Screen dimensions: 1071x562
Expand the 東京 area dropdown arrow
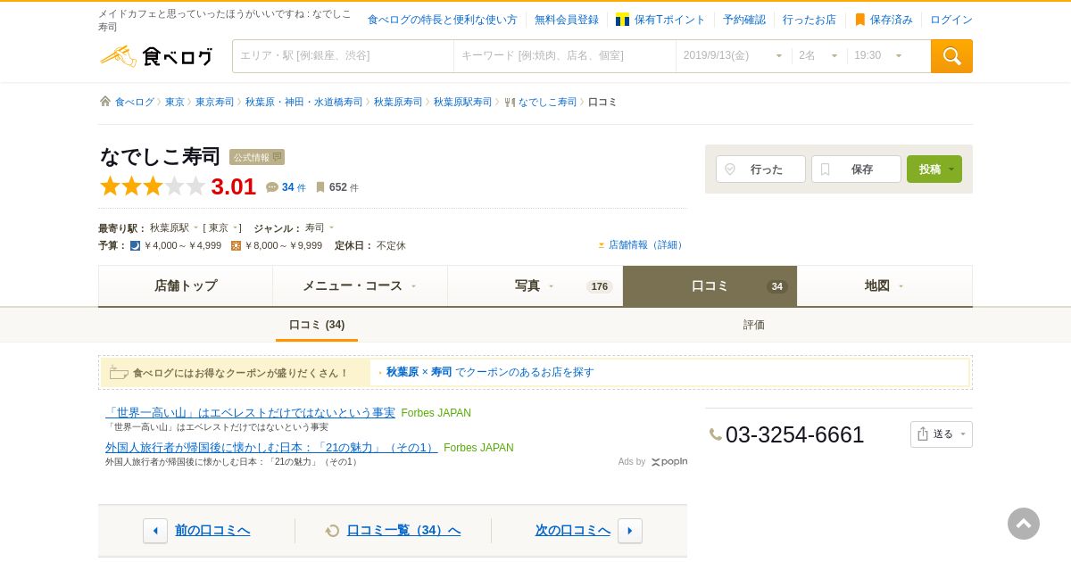(236, 227)
